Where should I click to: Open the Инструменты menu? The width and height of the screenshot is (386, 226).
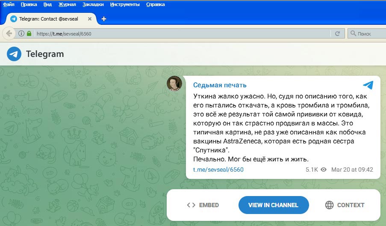pyautogui.click(x=125, y=4)
